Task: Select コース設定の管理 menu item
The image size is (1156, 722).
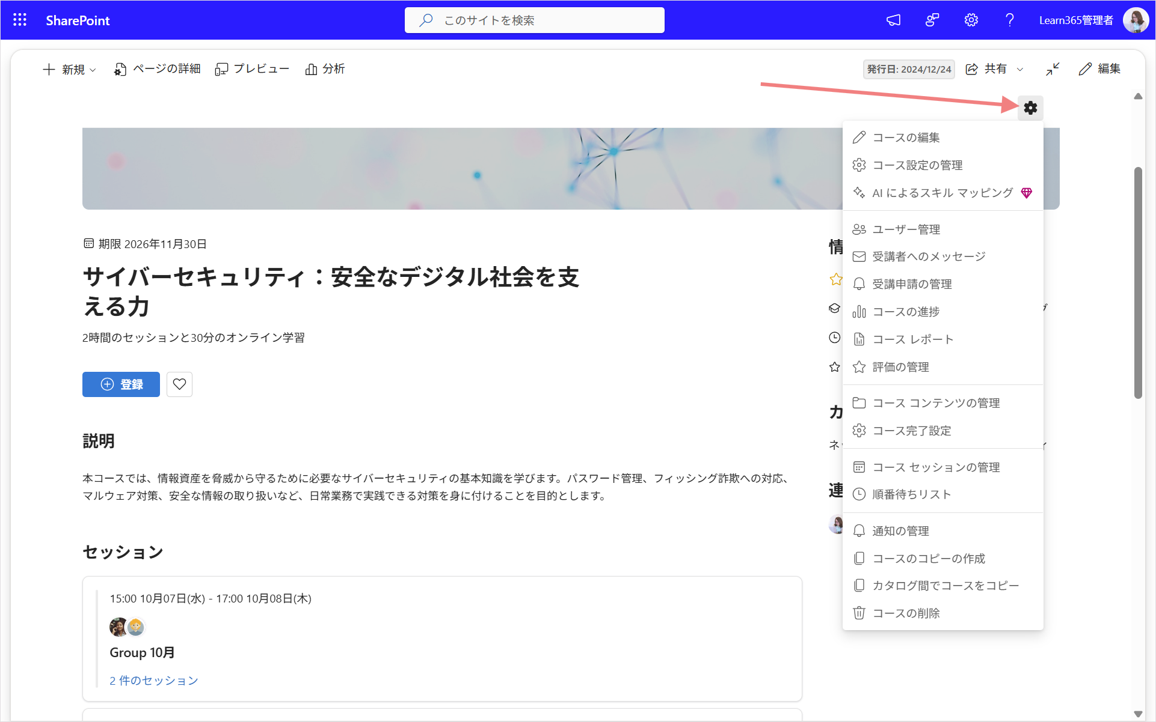Action: click(942, 165)
